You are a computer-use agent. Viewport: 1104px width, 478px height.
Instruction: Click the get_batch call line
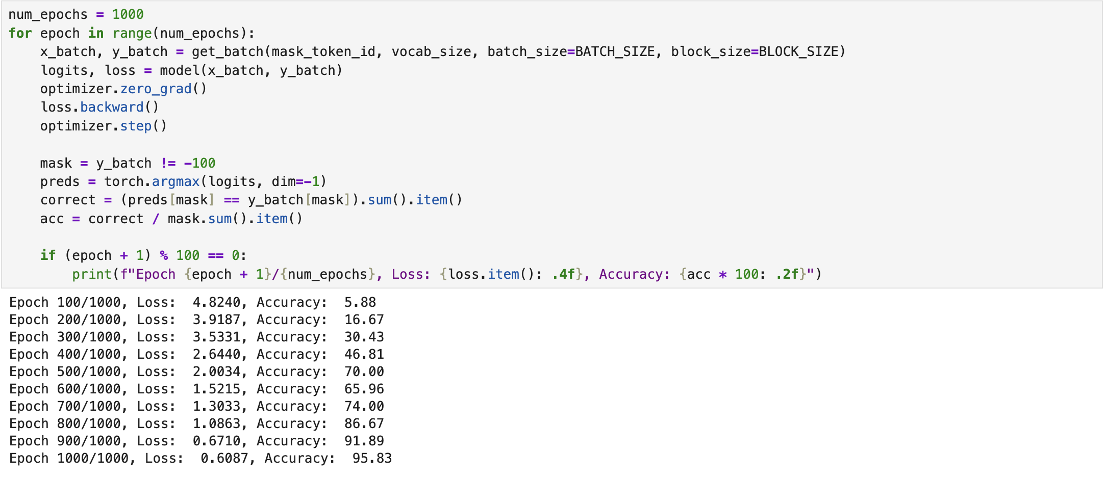pyautogui.click(x=443, y=52)
